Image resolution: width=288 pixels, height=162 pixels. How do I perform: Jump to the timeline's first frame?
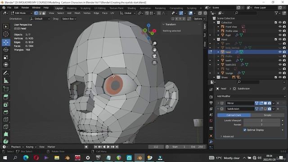pyautogui.click(x=95, y=147)
